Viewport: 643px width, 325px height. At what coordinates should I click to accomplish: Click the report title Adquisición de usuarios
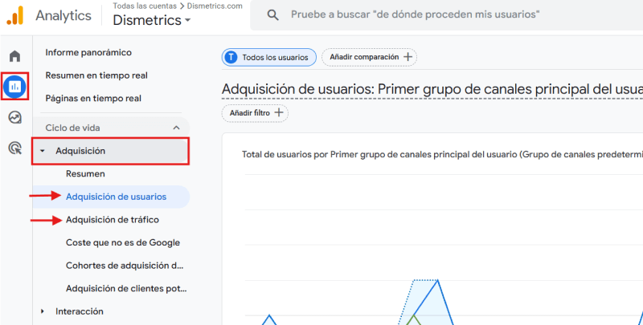(432, 90)
